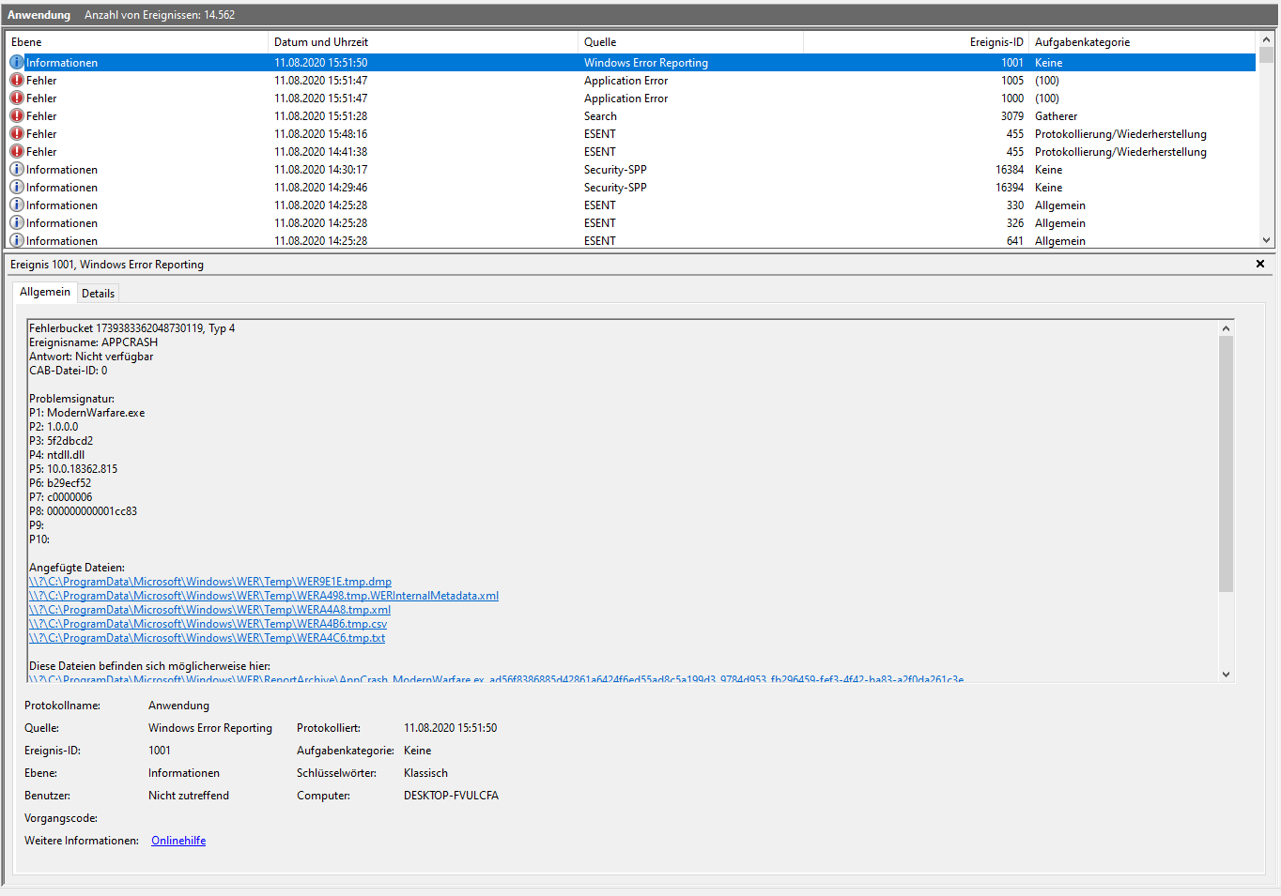The image size is (1281, 896).
Task: Click the P7: c0000006 line
Action: pos(60,497)
